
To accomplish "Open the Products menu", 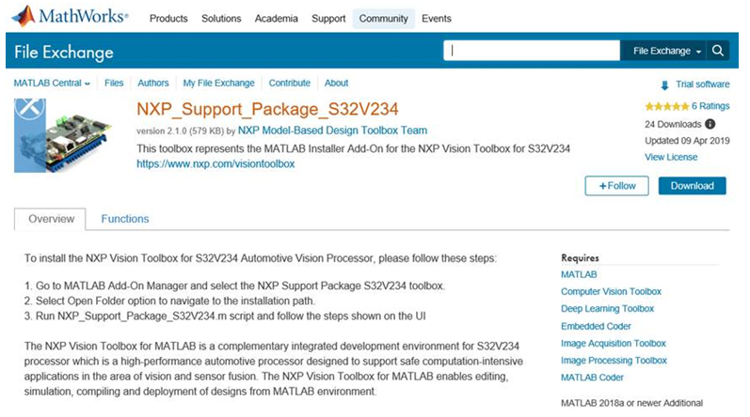I will (x=168, y=19).
